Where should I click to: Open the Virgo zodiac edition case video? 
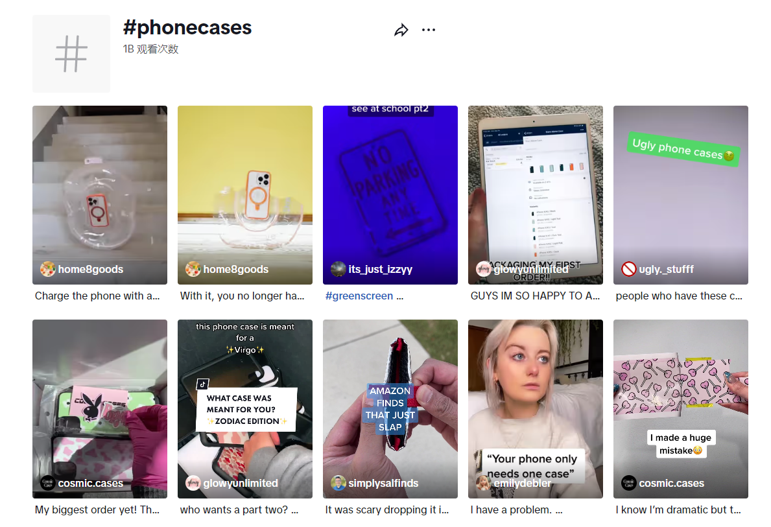245,409
